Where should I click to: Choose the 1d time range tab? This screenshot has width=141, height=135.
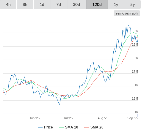pos(42,4)
